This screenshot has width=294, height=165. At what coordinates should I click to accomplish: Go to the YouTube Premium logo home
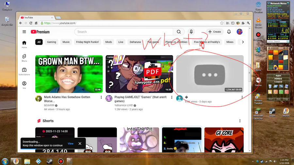40,32
